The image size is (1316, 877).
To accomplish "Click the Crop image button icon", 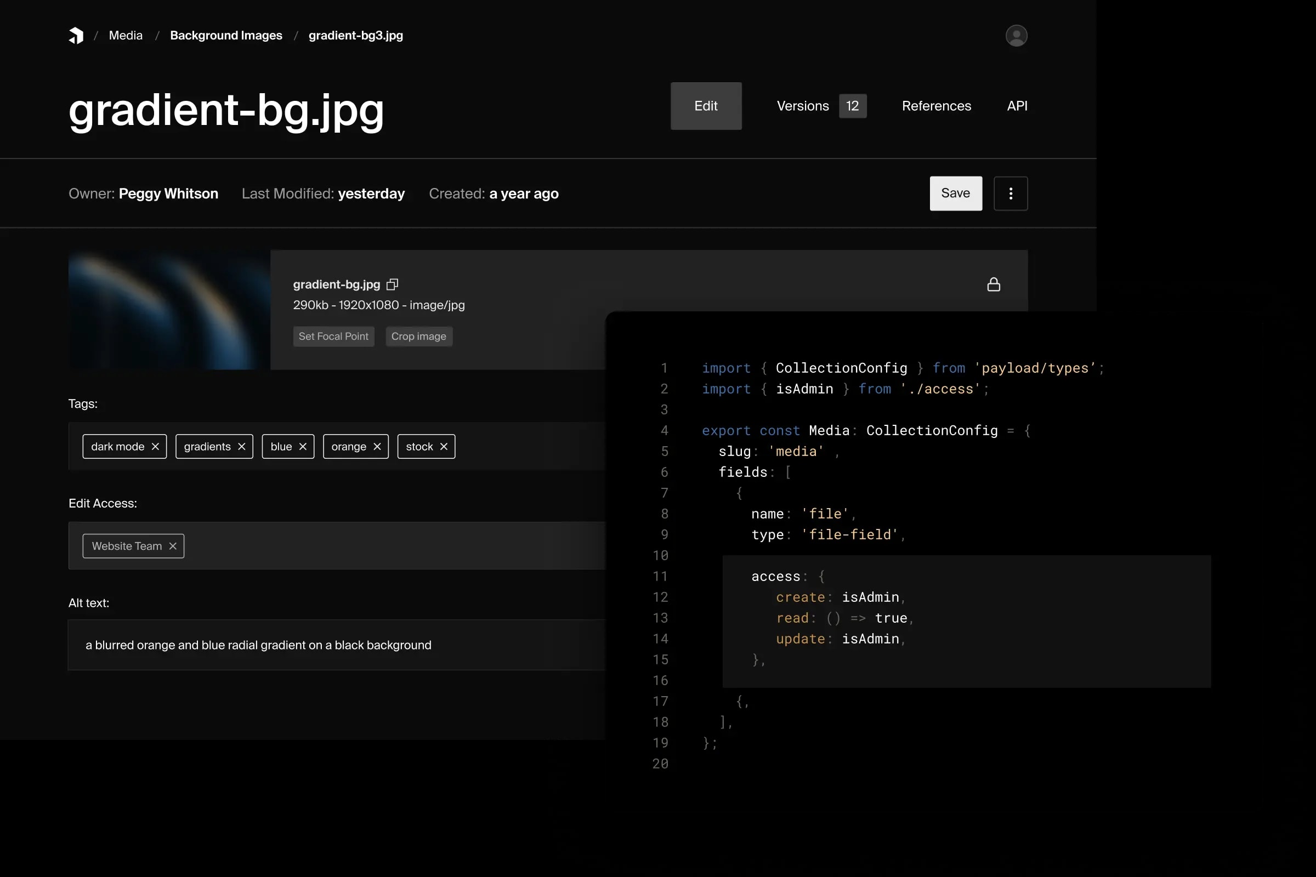I will click(x=419, y=335).
